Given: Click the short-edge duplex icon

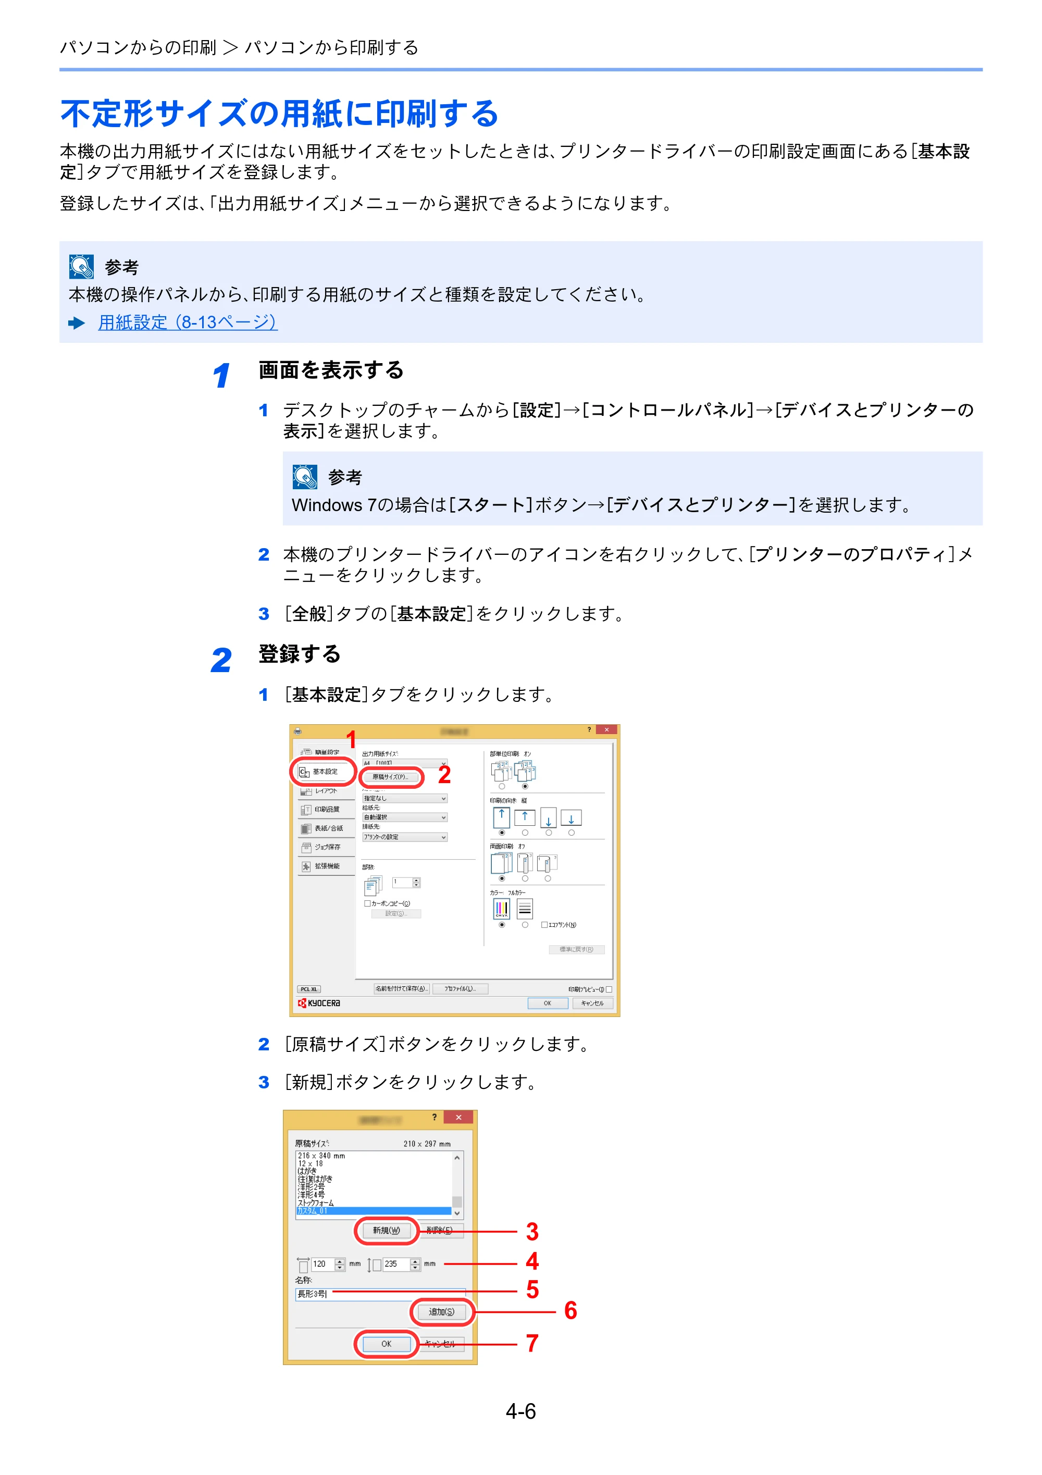Looking at the screenshot, I should (547, 863).
